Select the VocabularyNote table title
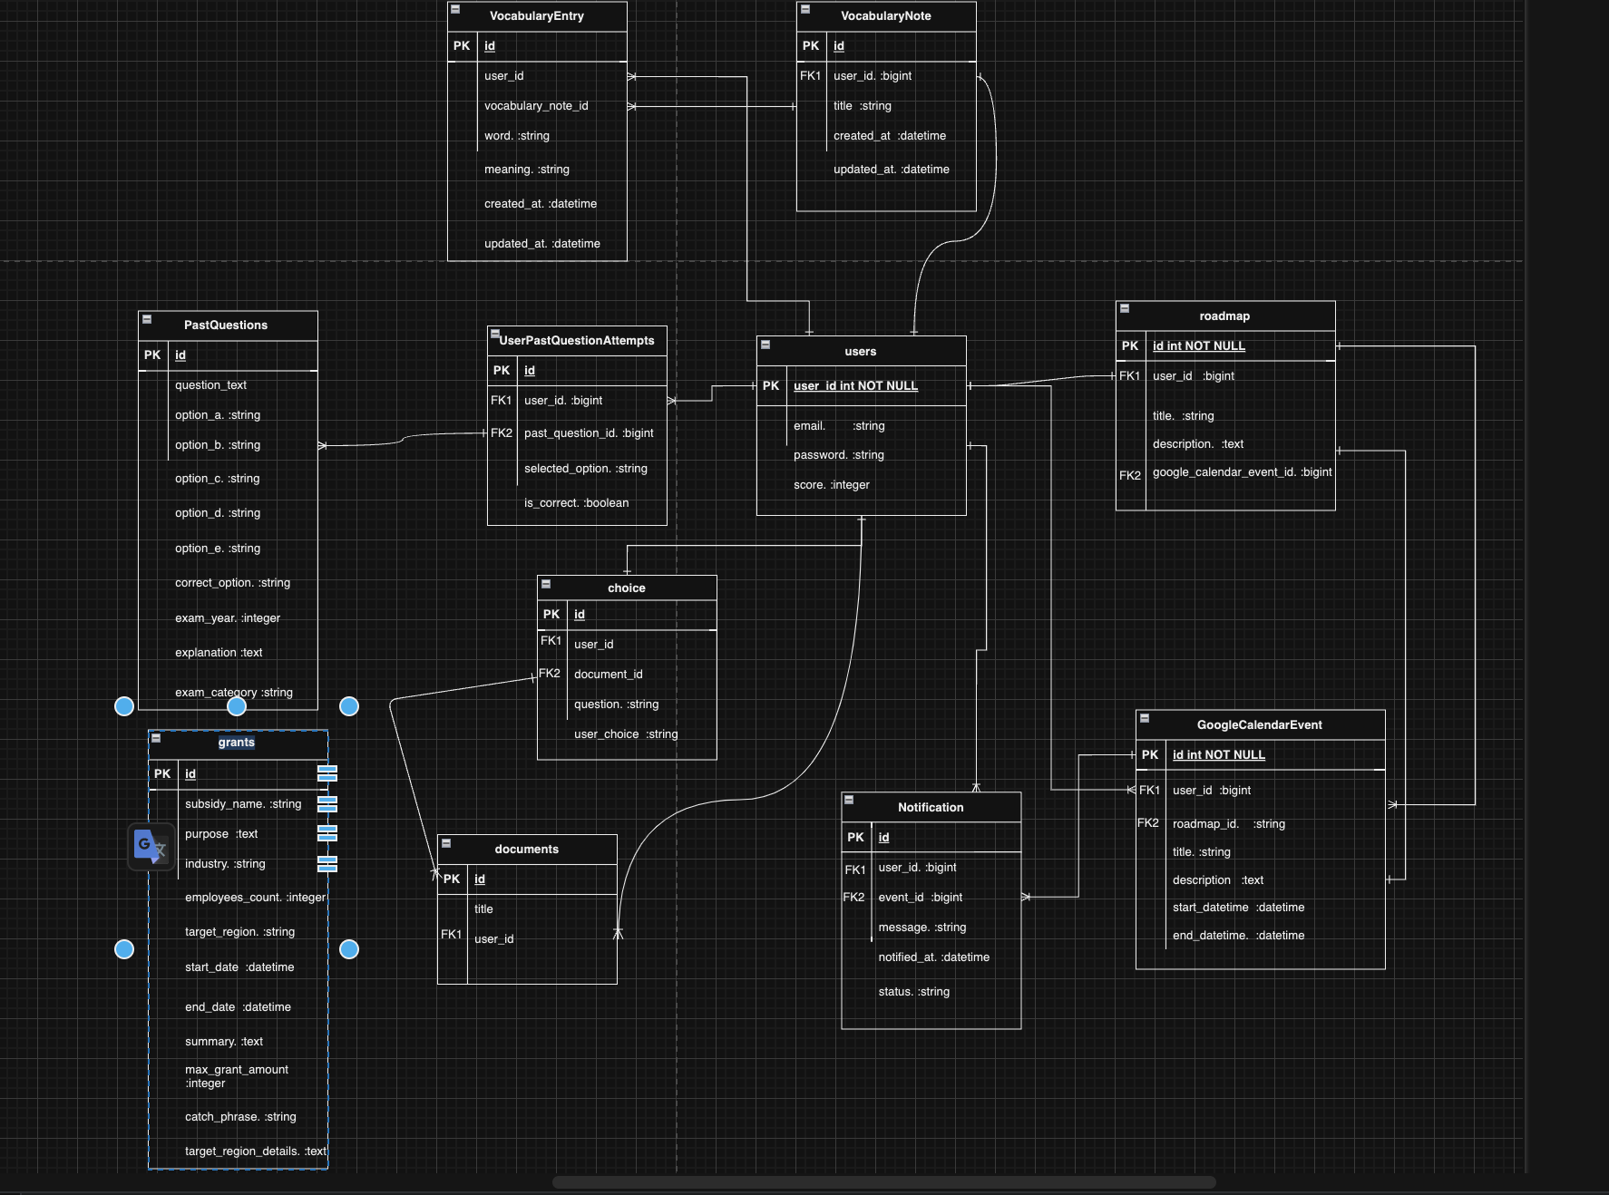1609x1195 pixels. (885, 16)
